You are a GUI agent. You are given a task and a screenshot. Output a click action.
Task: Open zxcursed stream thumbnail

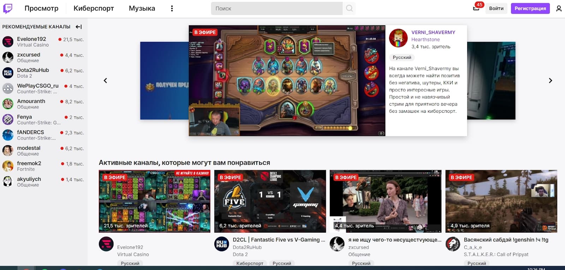pyautogui.click(x=386, y=201)
